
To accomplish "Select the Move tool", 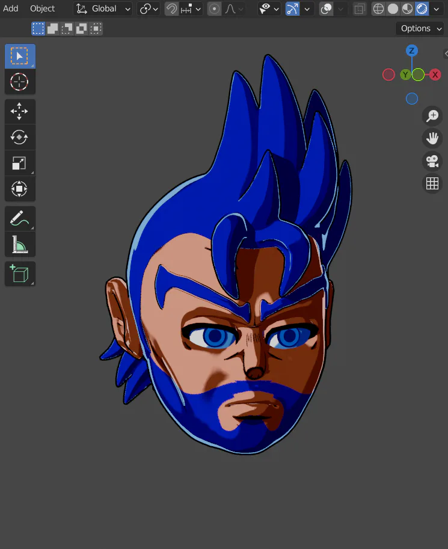I will (x=20, y=111).
